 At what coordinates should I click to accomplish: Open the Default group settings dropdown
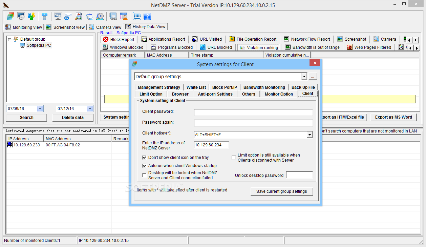(304, 77)
